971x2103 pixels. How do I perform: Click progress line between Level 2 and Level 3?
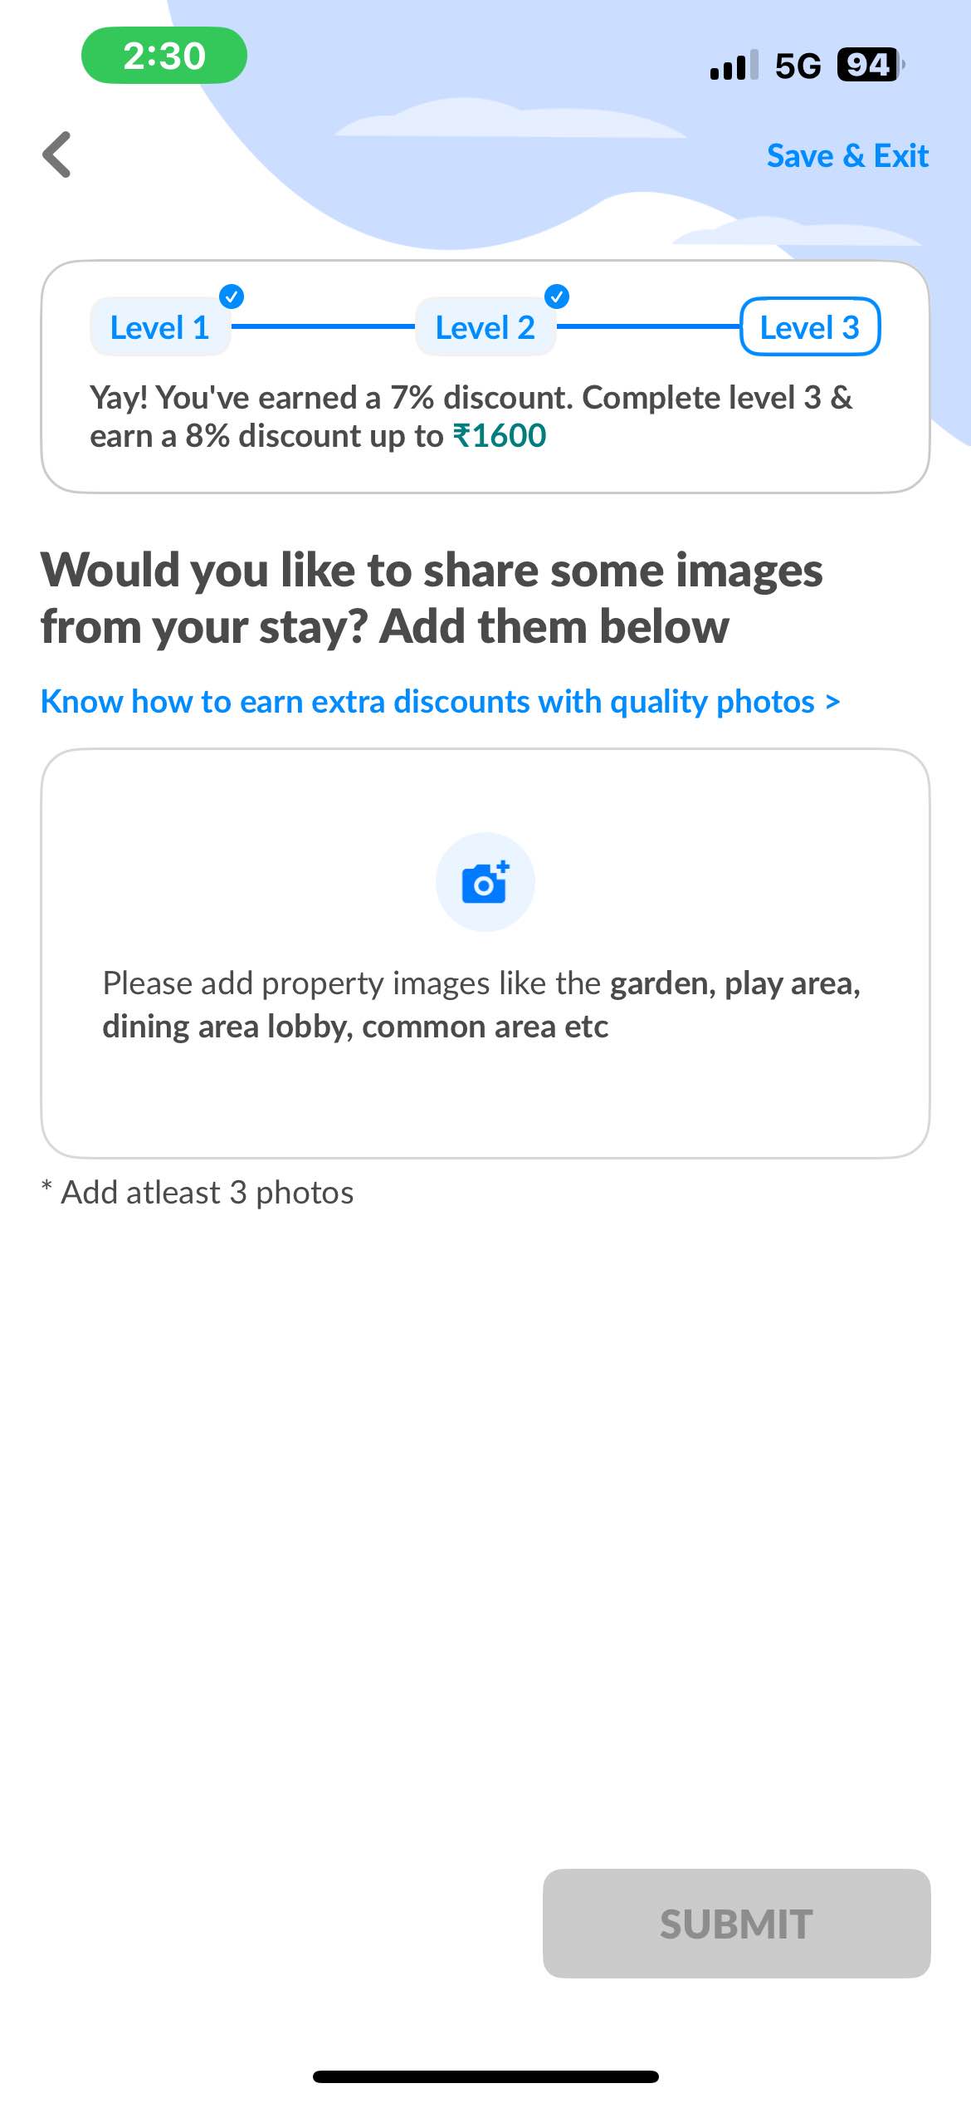(648, 326)
